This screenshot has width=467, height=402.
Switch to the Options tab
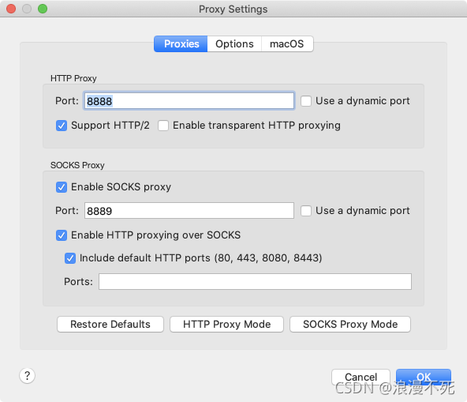234,44
